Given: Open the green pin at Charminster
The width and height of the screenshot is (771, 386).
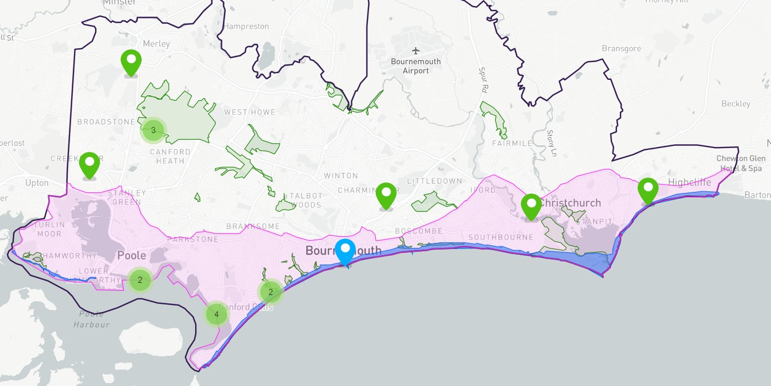Looking at the screenshot, I should (386, 196).
